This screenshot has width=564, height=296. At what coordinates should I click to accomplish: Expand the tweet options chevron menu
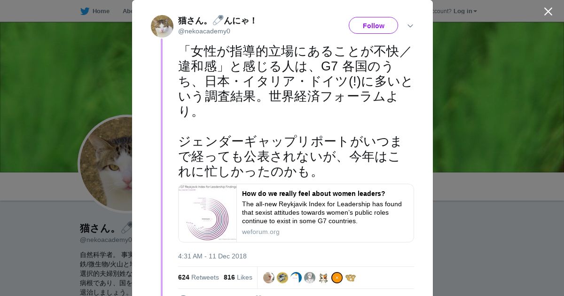point(410,26)
